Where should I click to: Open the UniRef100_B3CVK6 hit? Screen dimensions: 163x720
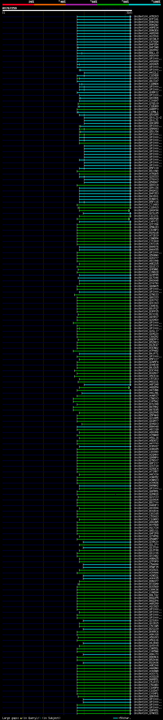coord(146,370)
